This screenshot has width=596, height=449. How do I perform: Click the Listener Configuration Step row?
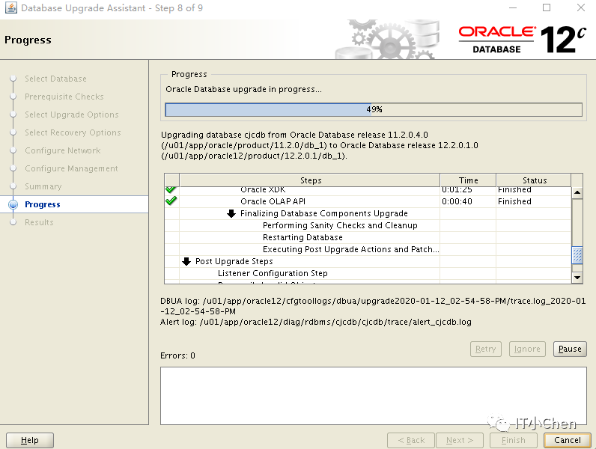[x=368, y=273]
